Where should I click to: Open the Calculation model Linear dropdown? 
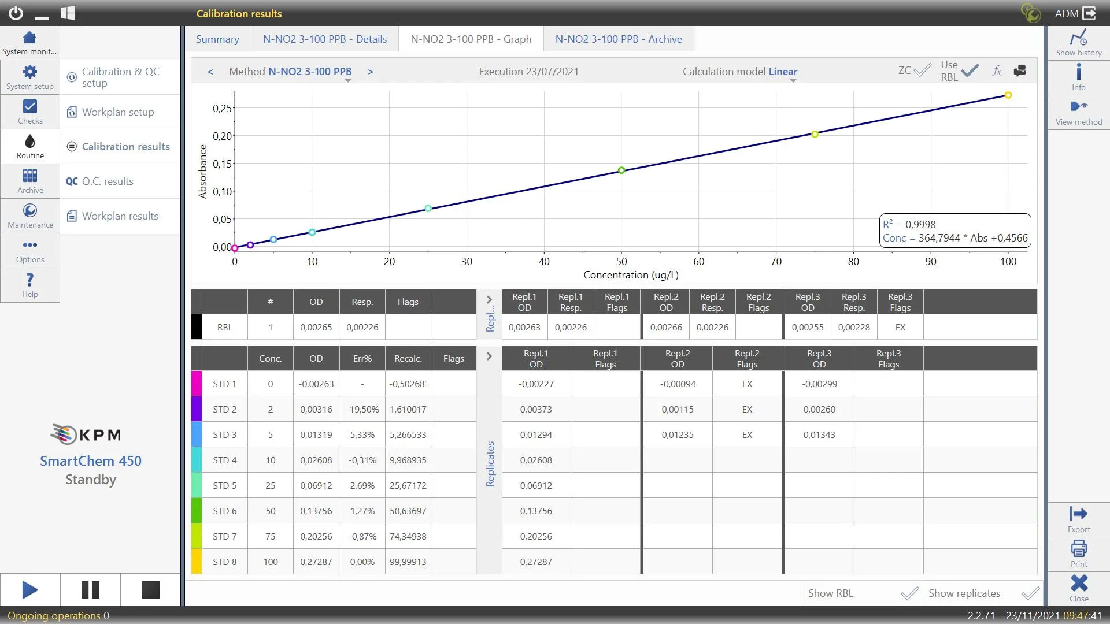[783, 72]
